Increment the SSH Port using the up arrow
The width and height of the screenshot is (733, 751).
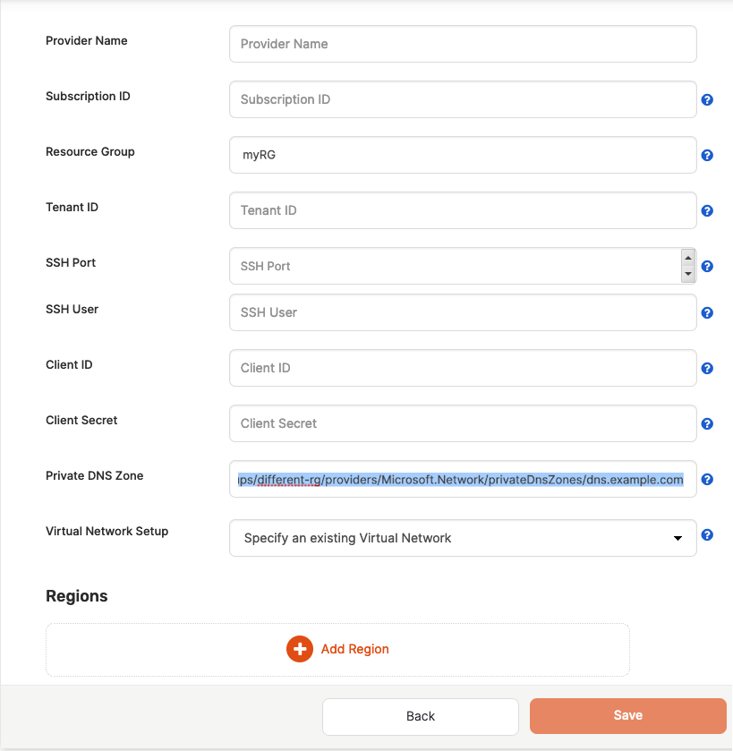point(687,259)
